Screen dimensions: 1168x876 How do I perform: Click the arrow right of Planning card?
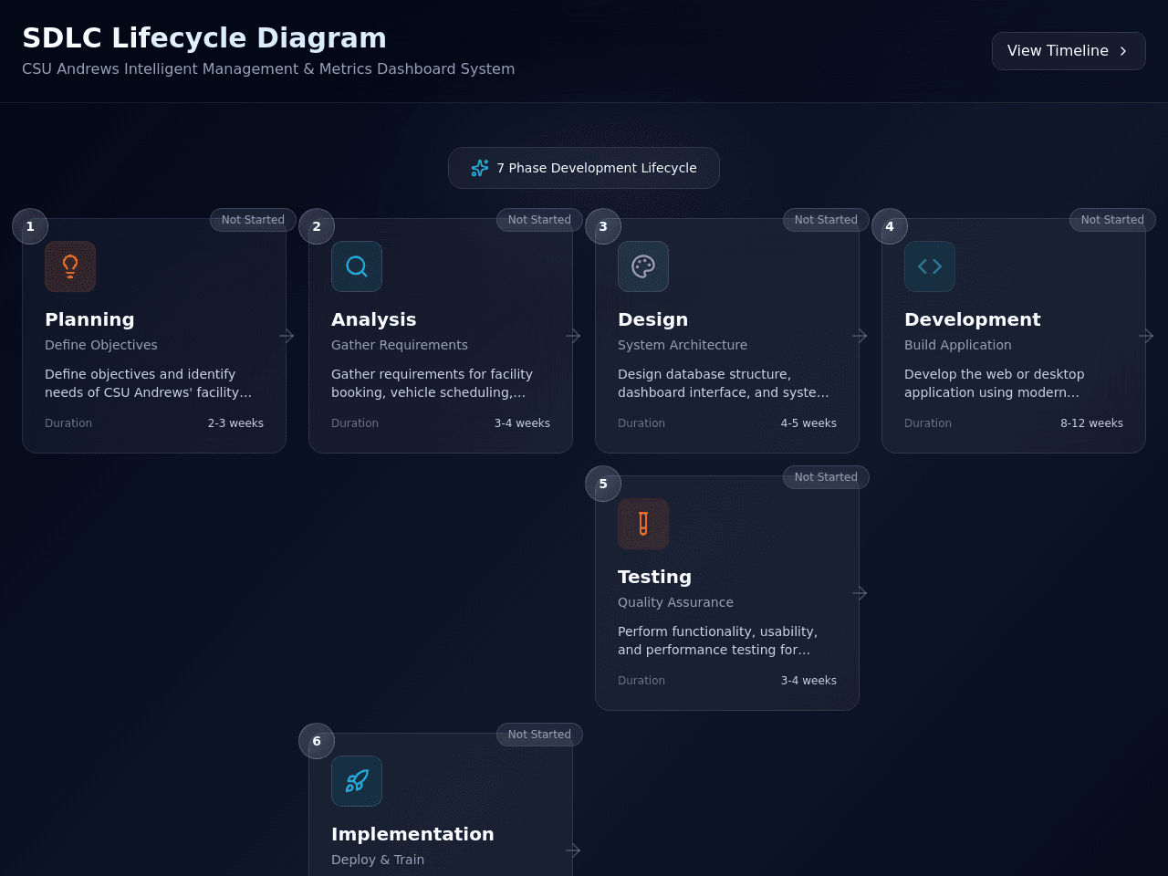coord(287,336)
